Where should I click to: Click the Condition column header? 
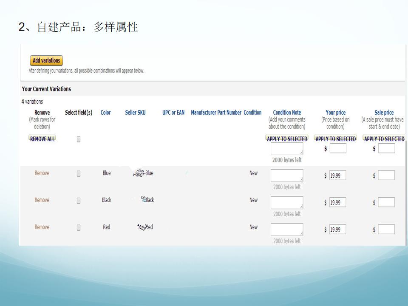(252, 112)
